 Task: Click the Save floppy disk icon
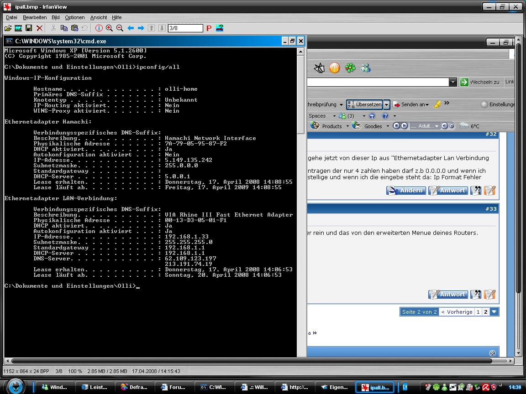coord(29,28)
